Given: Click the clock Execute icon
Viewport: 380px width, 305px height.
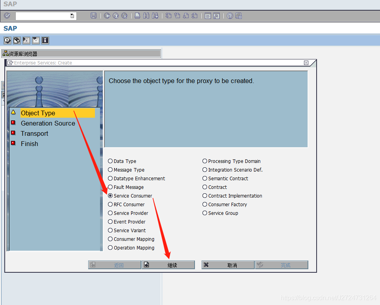Looking at the screenshot, I should tap(7, 40).
